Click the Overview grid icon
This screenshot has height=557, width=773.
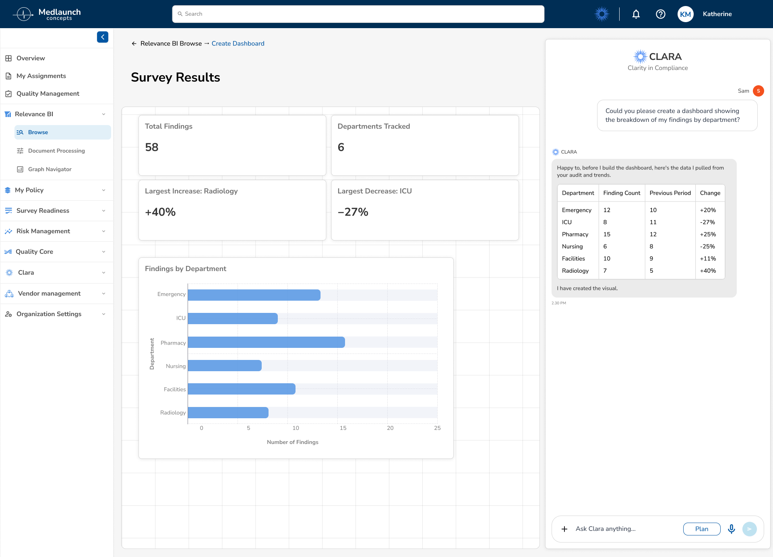tap(8, 58)
